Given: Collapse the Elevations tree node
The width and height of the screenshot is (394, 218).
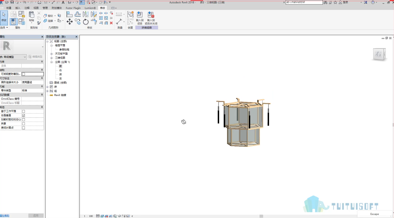Looking at the screenshot, I should (52, 62).
